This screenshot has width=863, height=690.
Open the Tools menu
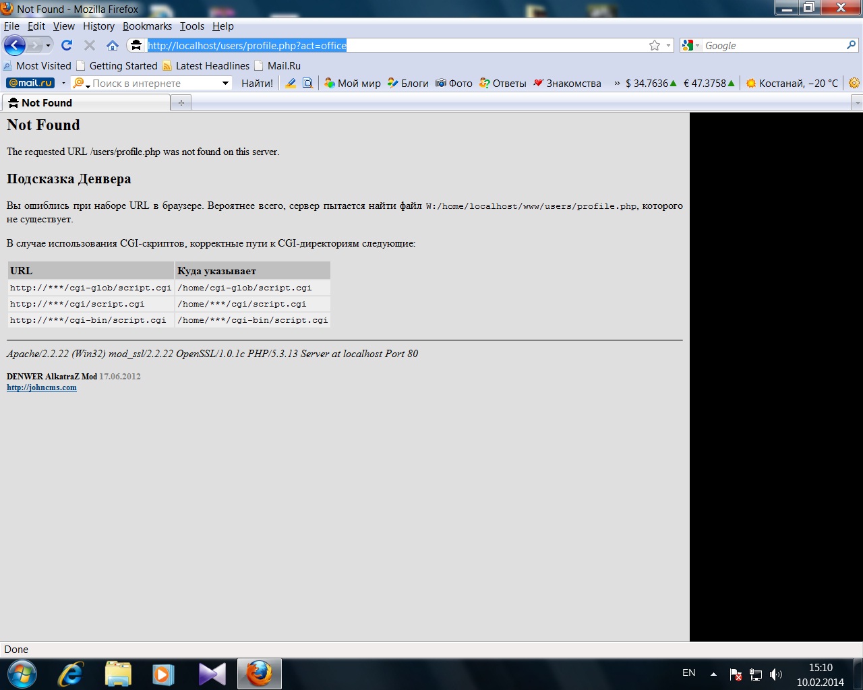coord(191,26)
